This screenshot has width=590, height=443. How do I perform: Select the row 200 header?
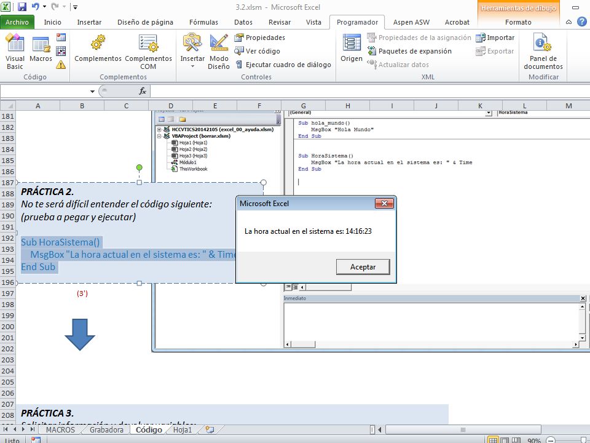click(8, 327)
